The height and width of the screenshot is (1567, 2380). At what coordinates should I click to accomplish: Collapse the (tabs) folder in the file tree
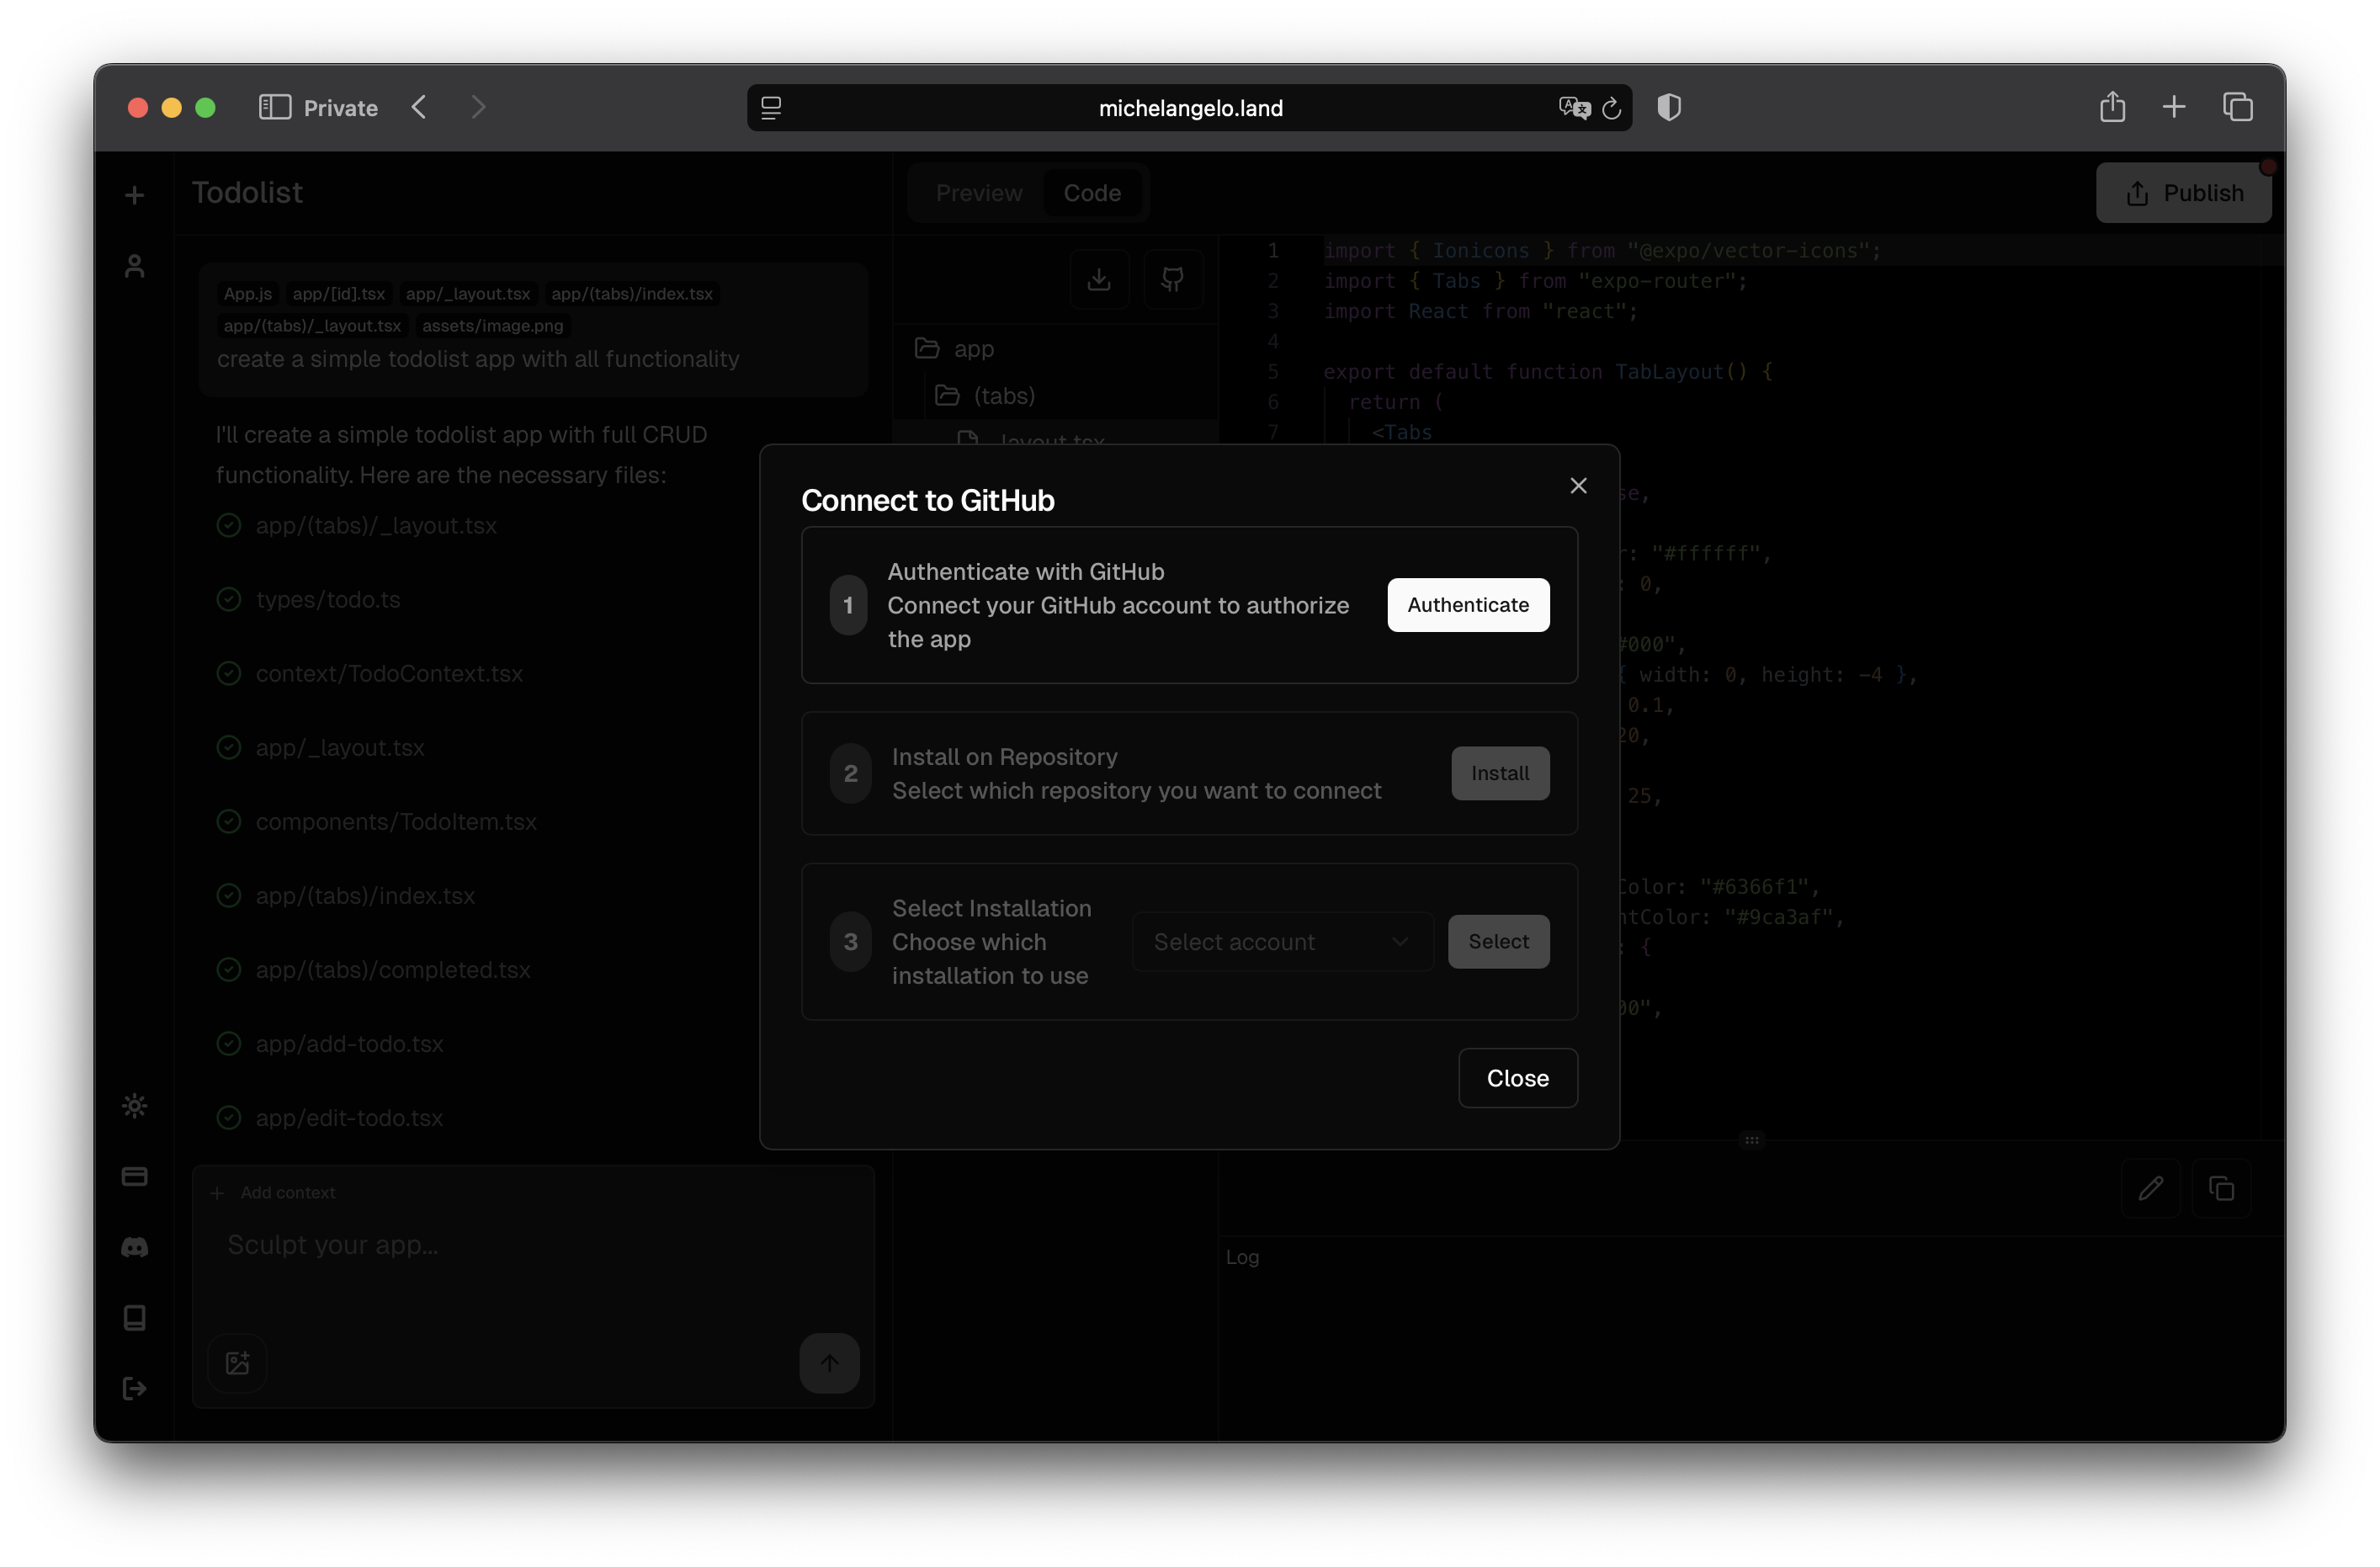[1004, 395]
